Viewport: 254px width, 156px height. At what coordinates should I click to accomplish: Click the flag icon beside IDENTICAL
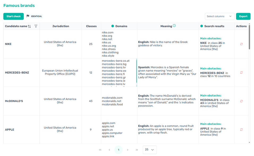(x=28, y=16)
